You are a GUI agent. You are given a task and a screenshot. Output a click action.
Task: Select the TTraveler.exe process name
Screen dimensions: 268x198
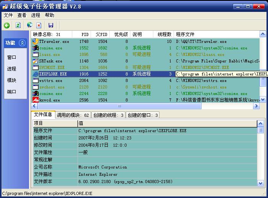click(54, 41)
